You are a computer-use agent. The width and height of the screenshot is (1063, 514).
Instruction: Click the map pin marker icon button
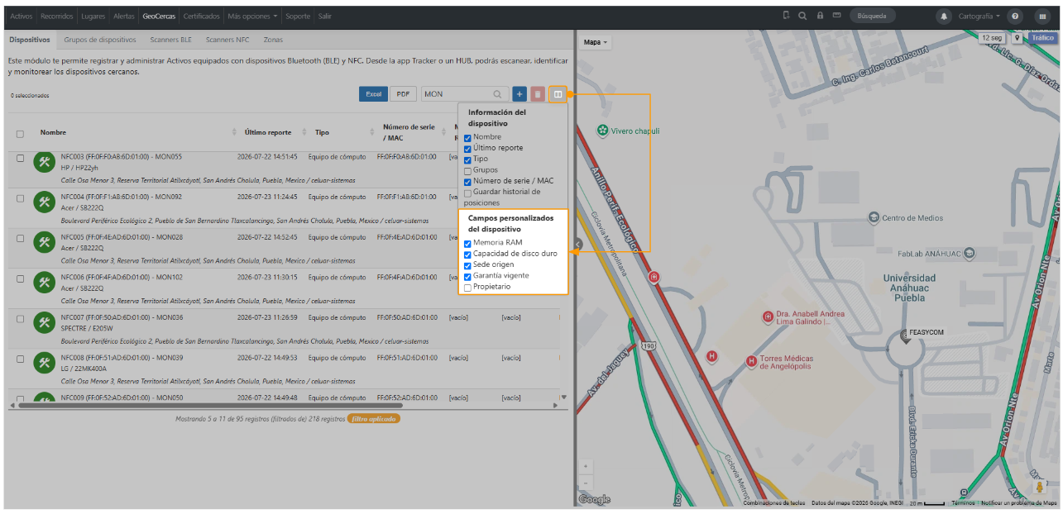coord(1017,38)
